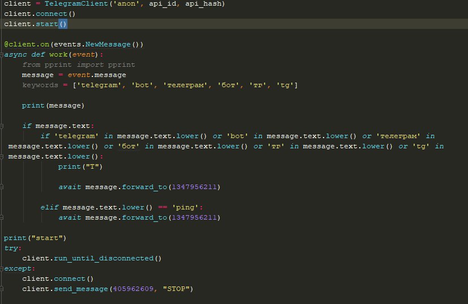This screenshot has height=304, width=468.
Task: Click number 1347956211 below print("T")
Action: click(194, 187)
